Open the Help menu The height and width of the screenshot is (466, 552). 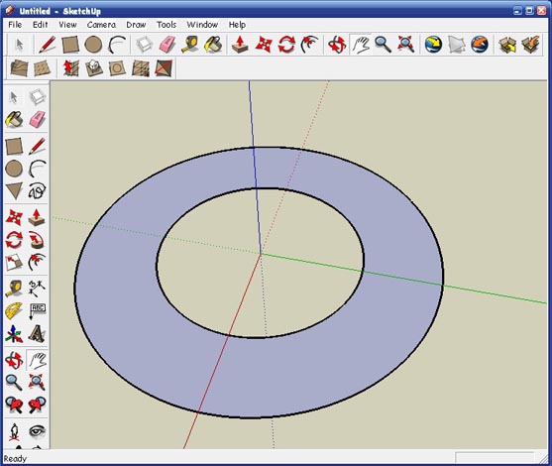point(237,25)
